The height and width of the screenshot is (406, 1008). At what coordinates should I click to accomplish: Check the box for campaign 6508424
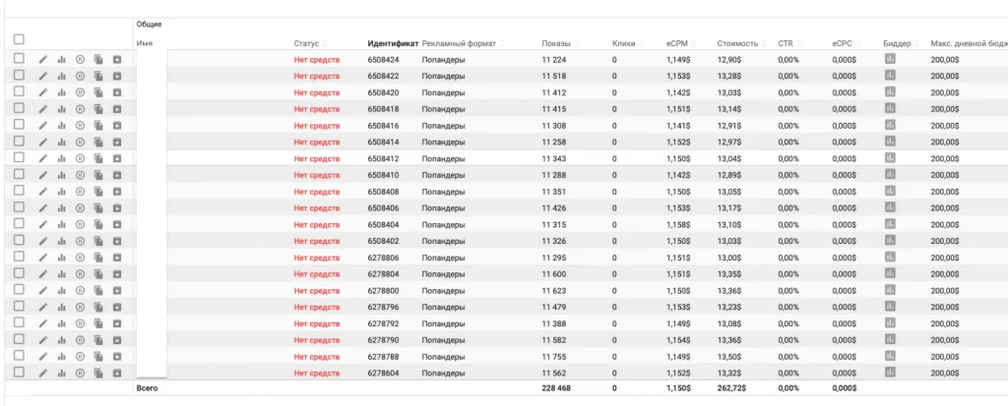click(x=20, y=58)
